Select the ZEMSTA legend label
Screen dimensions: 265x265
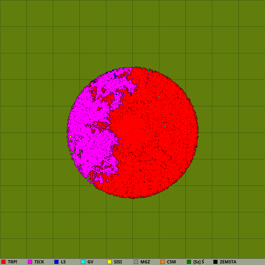tap(228, 262)
